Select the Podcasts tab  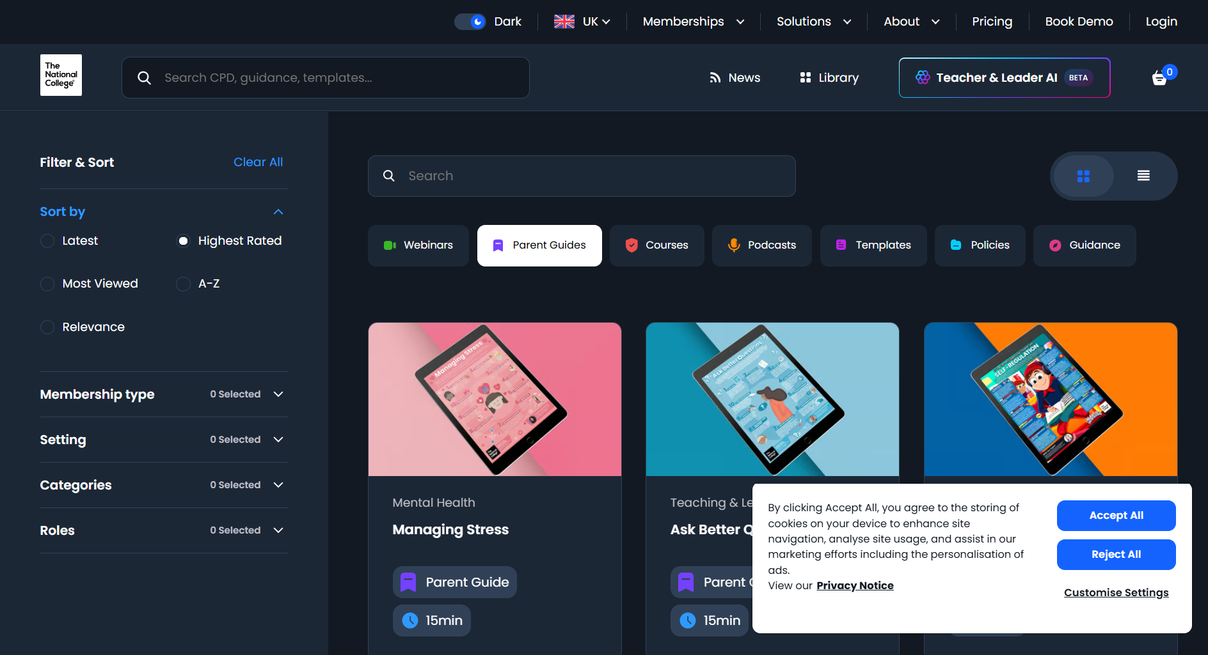point(761,245)
